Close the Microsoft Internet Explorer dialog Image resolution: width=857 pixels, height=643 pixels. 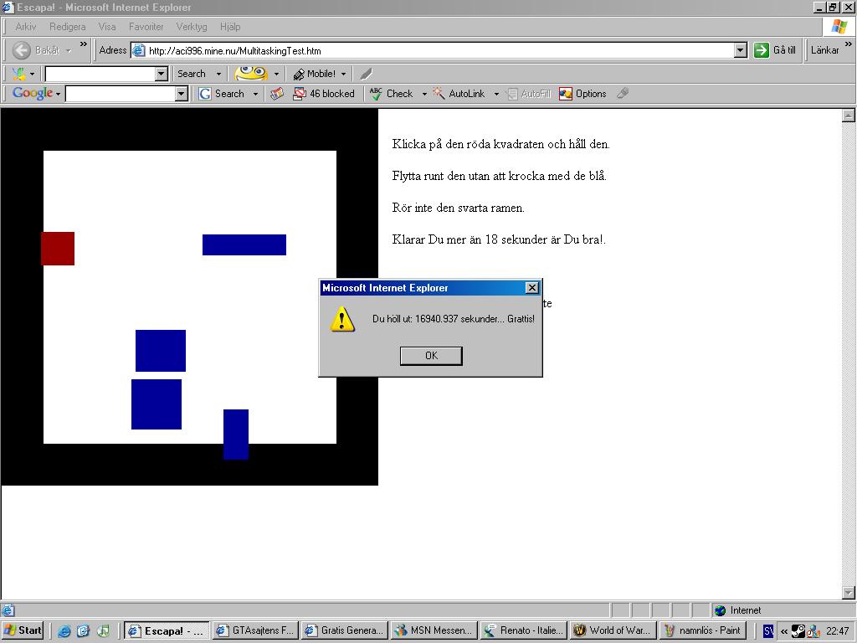click(x=531, y=288)
